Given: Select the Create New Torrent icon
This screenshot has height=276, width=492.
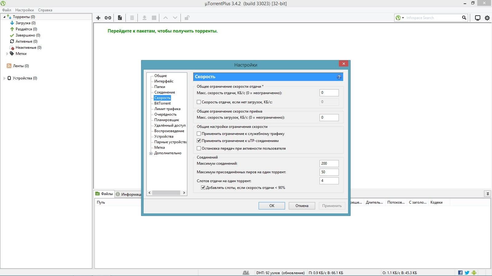Looking at the screenshot, I should pos(120,17).
